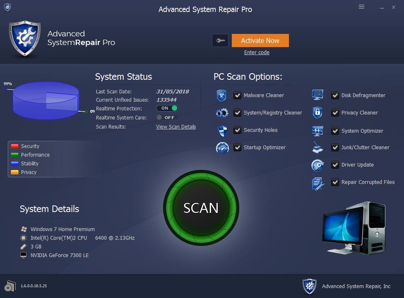Viewport: 404px width, 298px height.
Task: Click the Junk/Clutter Cleaner brush icon
Action: point(317,148)
